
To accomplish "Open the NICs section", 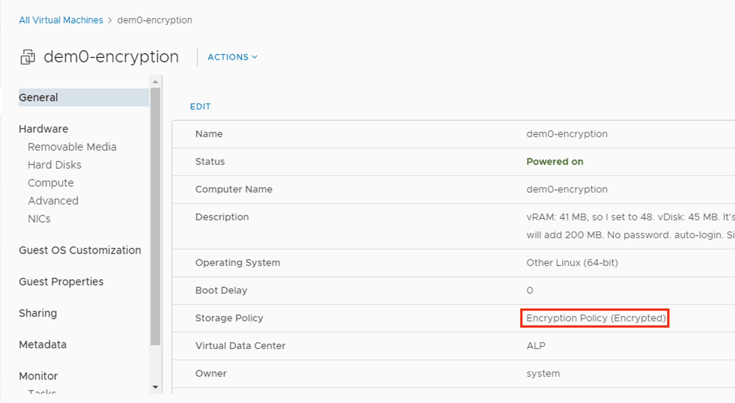I will (x=39, y=219).
